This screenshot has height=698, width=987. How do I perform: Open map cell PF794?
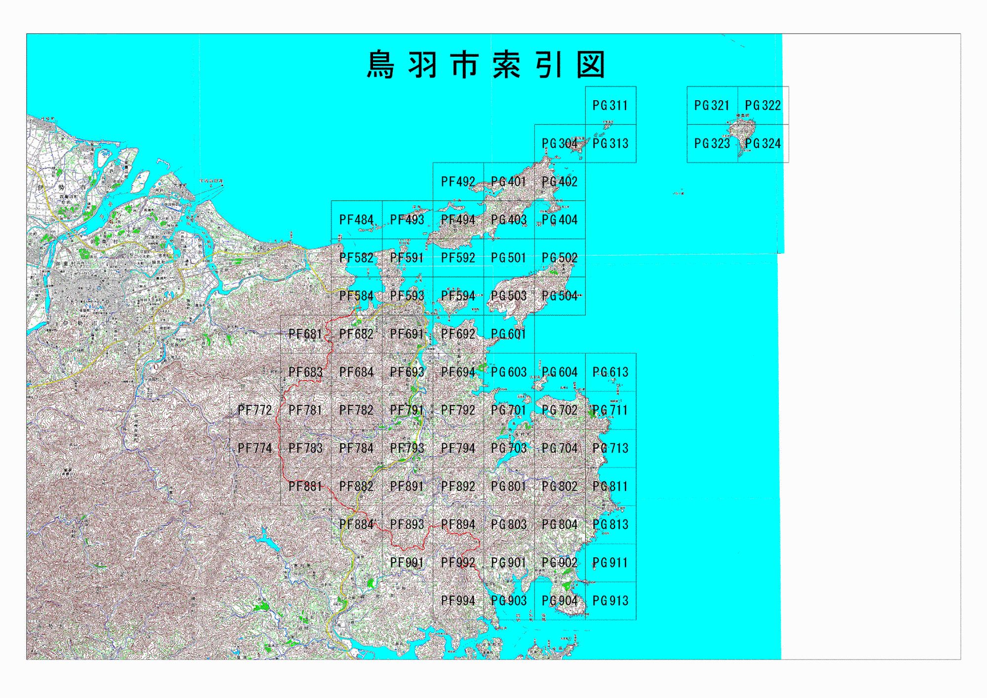coord(458,448)
